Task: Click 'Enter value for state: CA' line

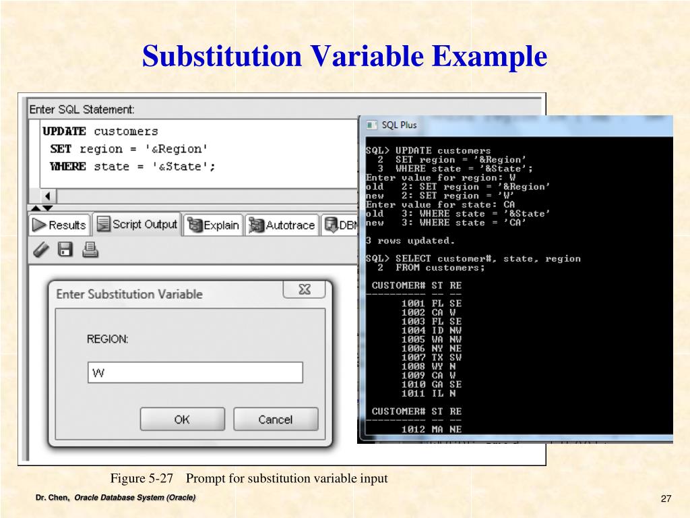Action: (440, 204)
